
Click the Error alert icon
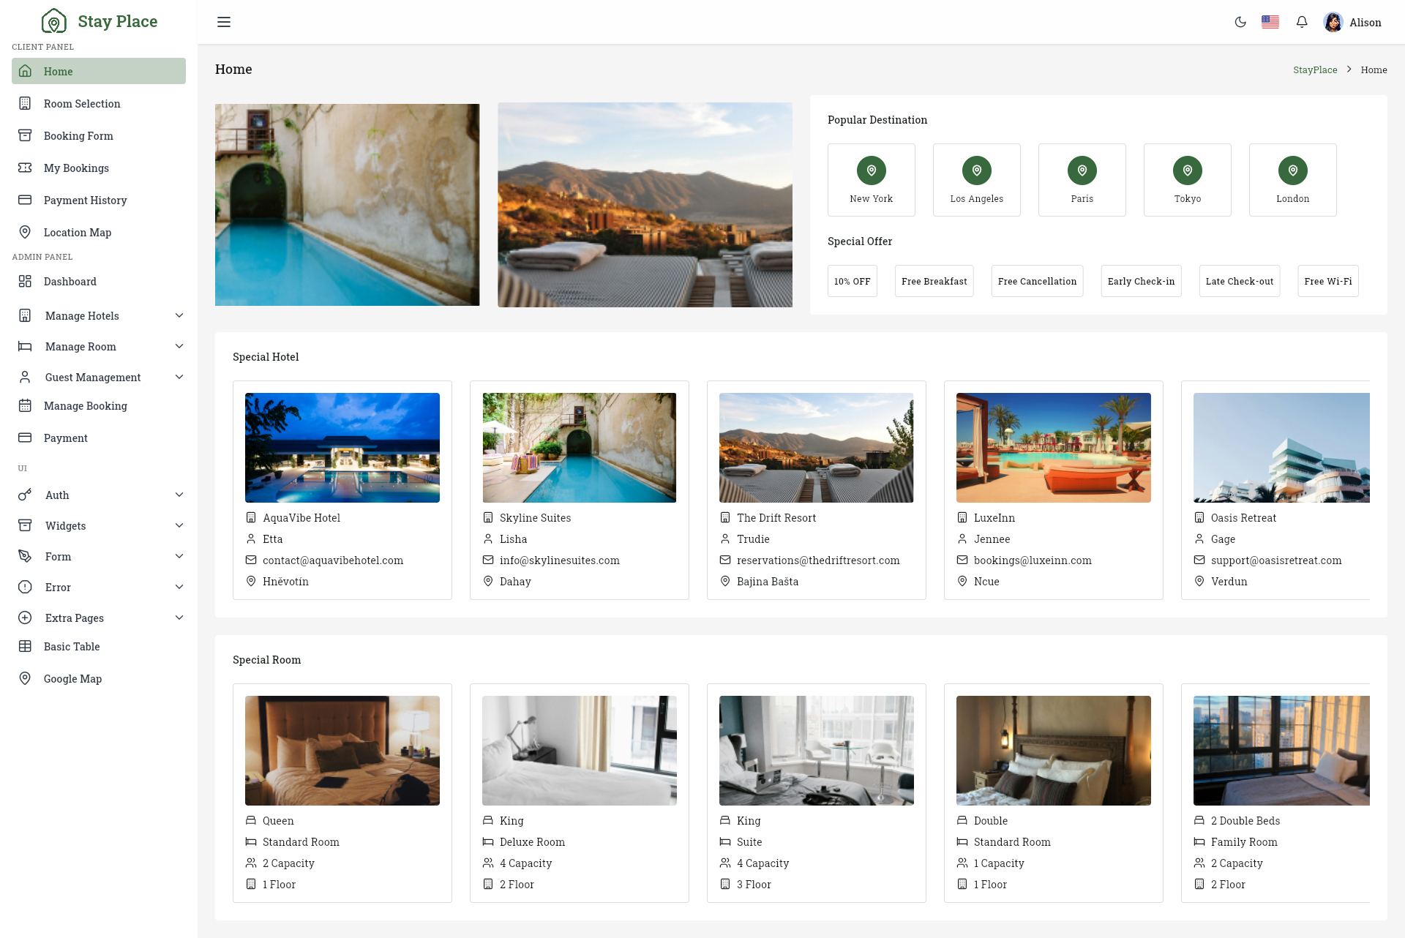point(25,587)
